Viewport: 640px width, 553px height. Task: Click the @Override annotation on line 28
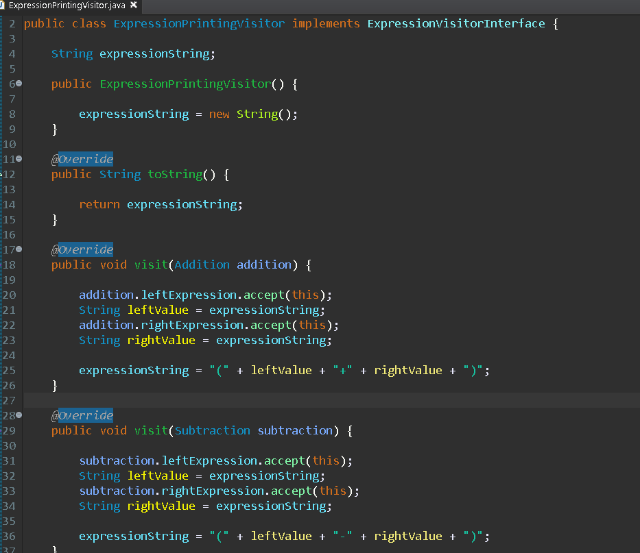(x=82, y=415)
